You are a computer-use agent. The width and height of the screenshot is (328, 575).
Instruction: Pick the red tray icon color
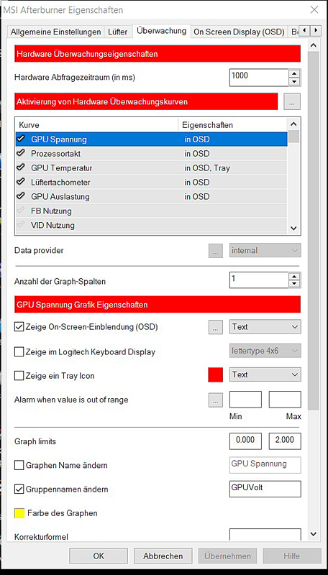click(215, 375)
